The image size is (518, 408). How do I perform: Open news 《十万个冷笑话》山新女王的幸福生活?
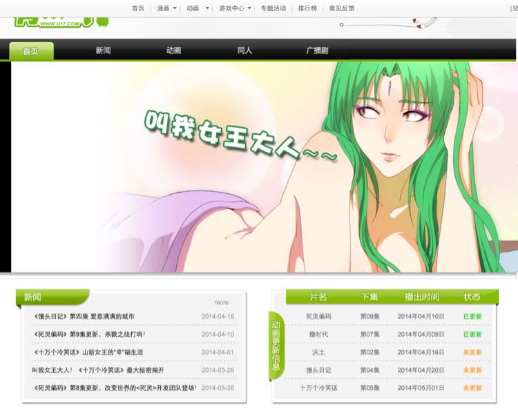tap(88, 352)
